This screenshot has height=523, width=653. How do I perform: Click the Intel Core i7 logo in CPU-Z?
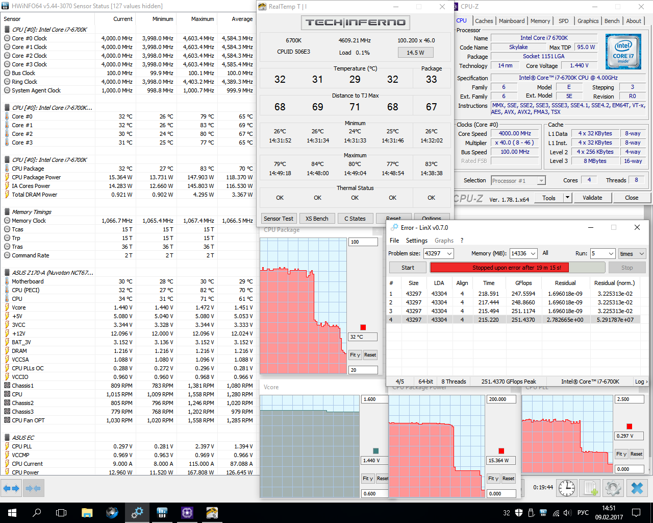(x=623, y=52)
